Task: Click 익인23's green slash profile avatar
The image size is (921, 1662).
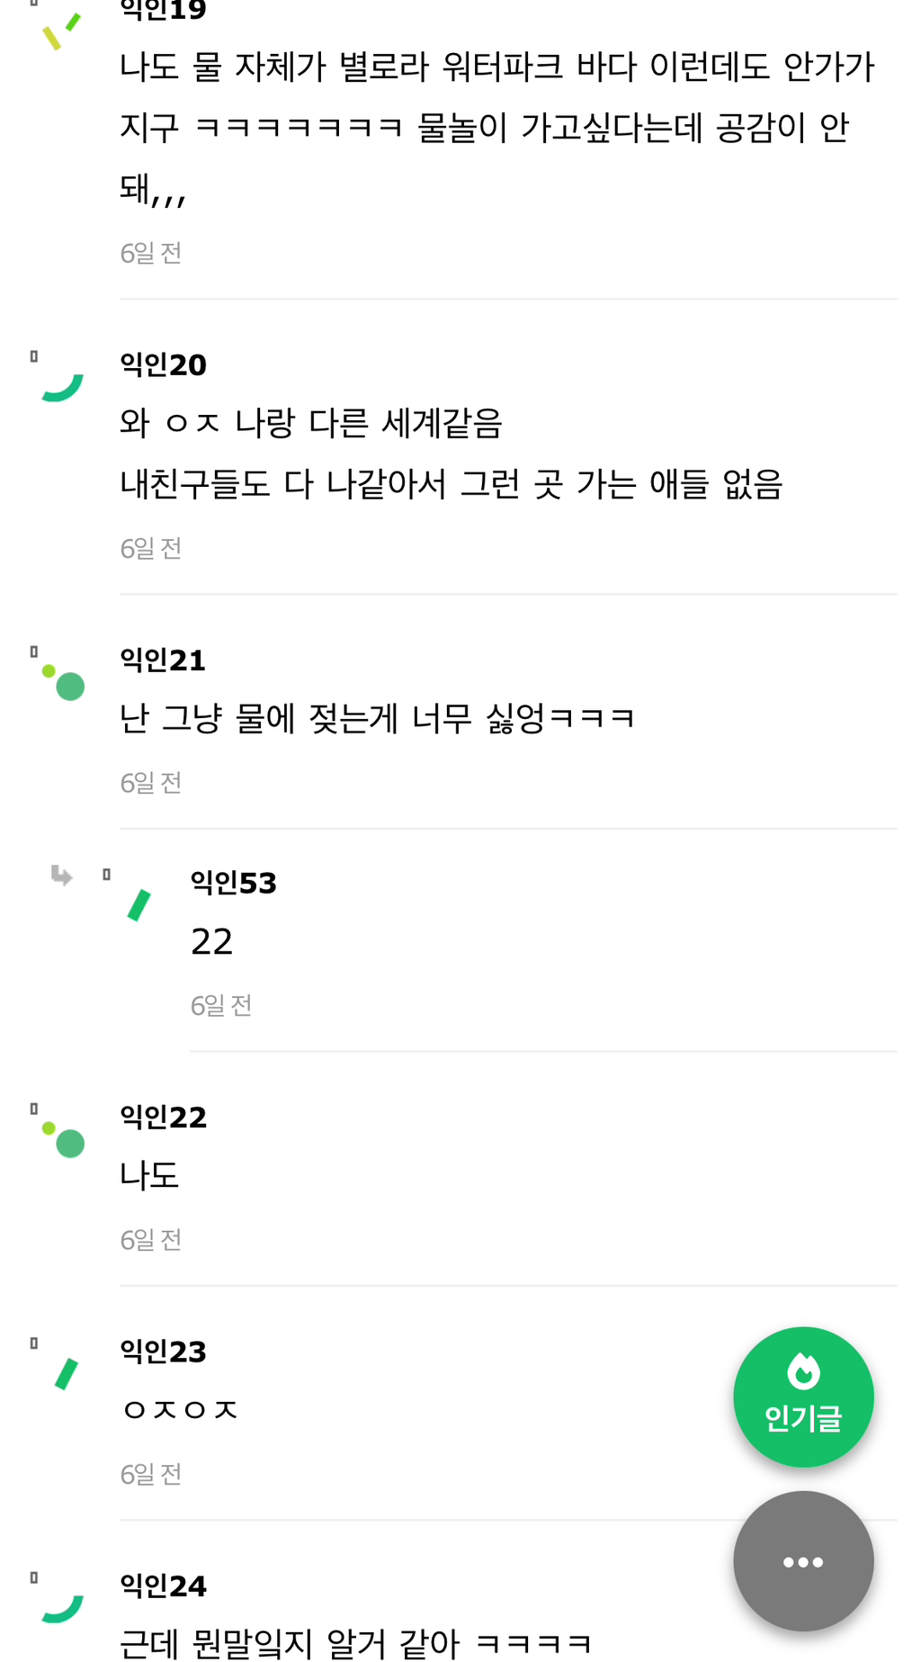Action: click(x=67, y=1374)
